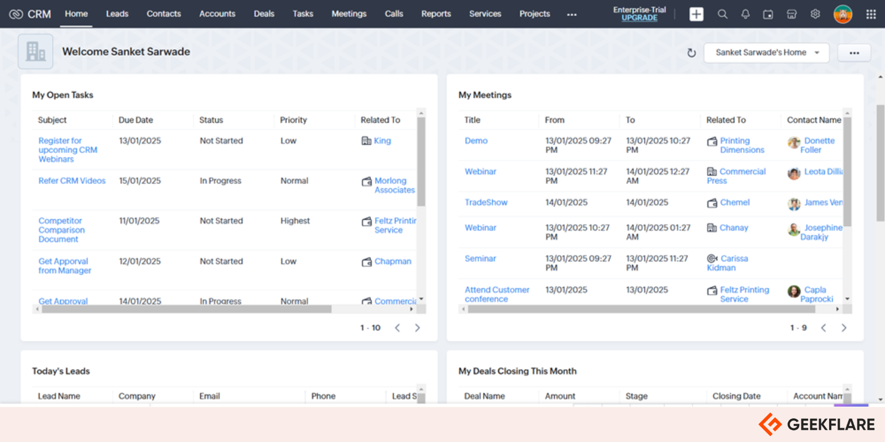Open Competitor Comparison Document task
Image resolution: width=885 pixels, height=442 pixels.
click(x=61, y=230)
